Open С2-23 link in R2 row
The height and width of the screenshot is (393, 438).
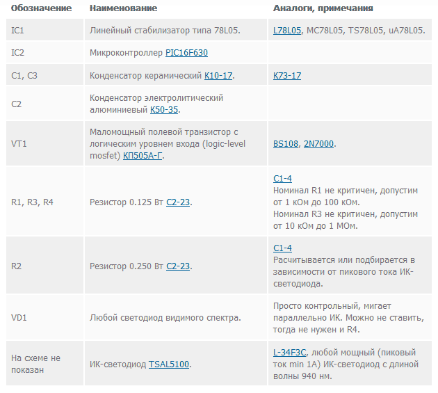[x=178, y=266]
